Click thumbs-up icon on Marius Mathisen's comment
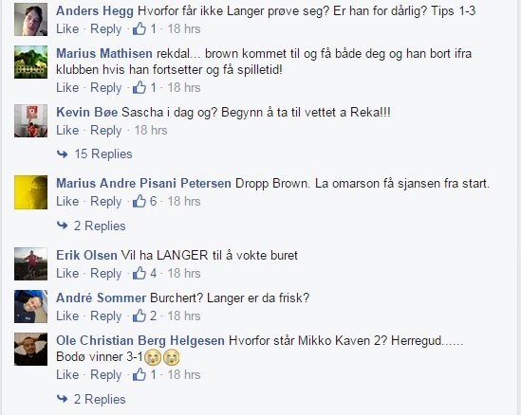 point(140,87)
